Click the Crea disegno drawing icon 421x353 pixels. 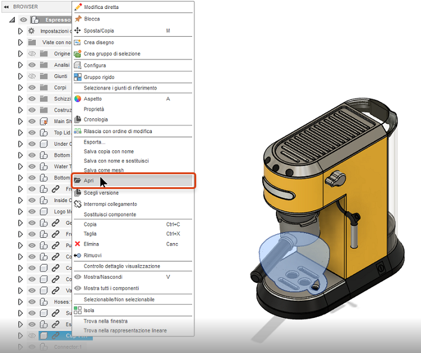(x=77, y=42)
